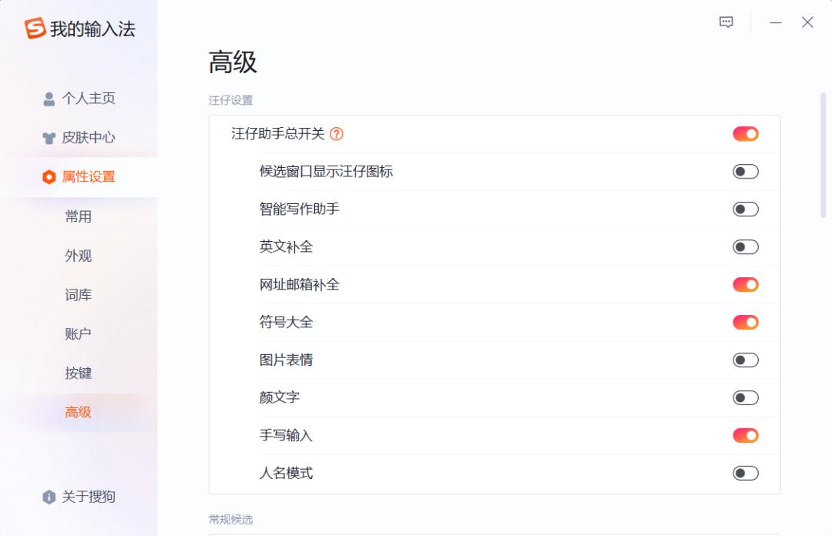
Task: Click the person icon beside 个人主页
Action: pos(48,99)
